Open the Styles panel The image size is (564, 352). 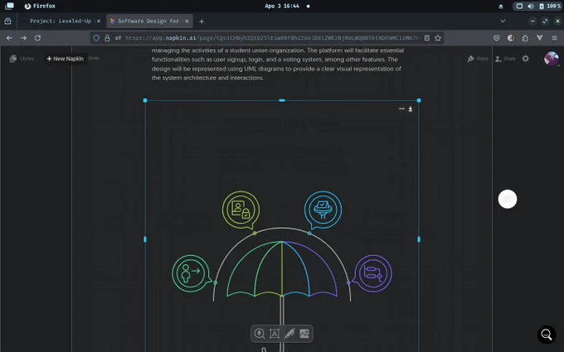pyautogui.click(x=477, y=59)
